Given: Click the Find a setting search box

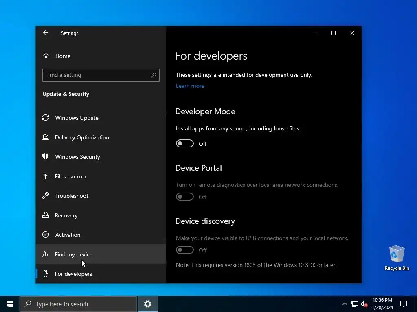Looking at the screenshot, I should click(x=101, y=75).
